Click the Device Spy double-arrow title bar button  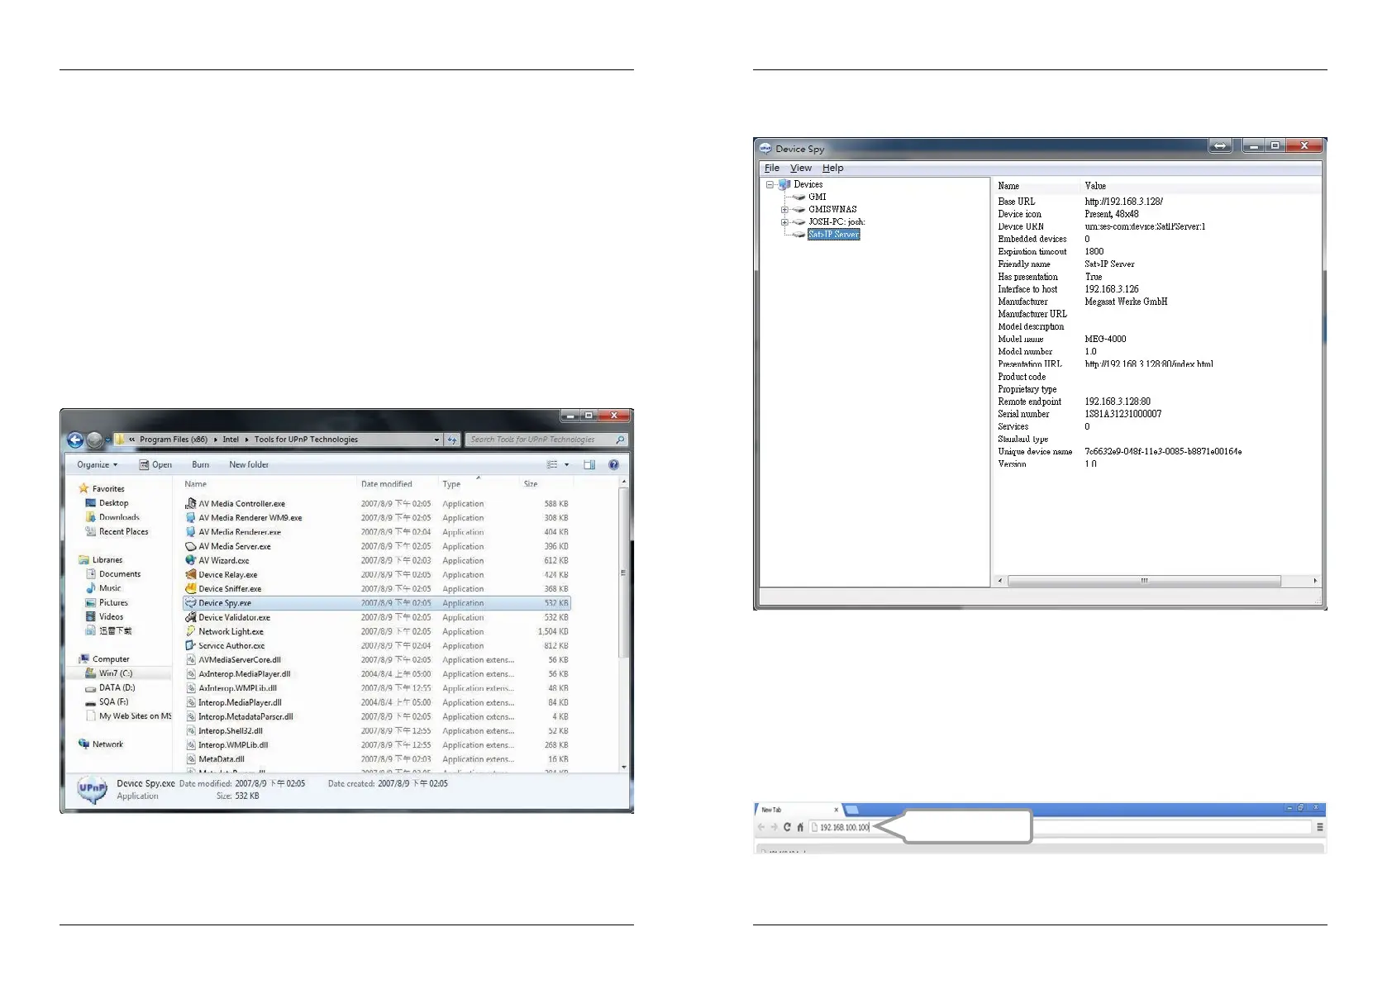[x=1220, y=146]
